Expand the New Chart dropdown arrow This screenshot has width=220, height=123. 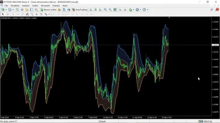(6, 10)
